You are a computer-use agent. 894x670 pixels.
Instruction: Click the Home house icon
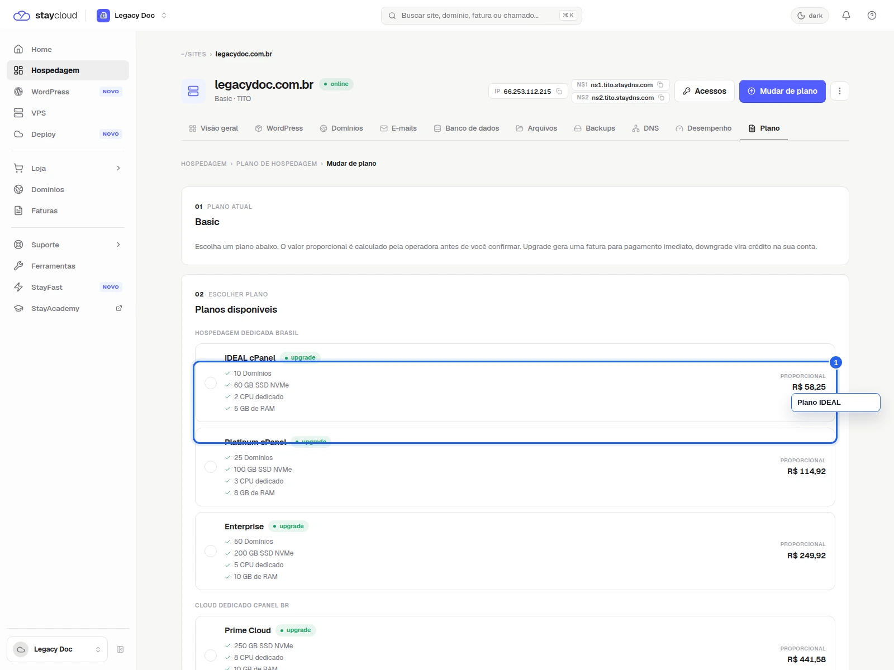point(18,49)
